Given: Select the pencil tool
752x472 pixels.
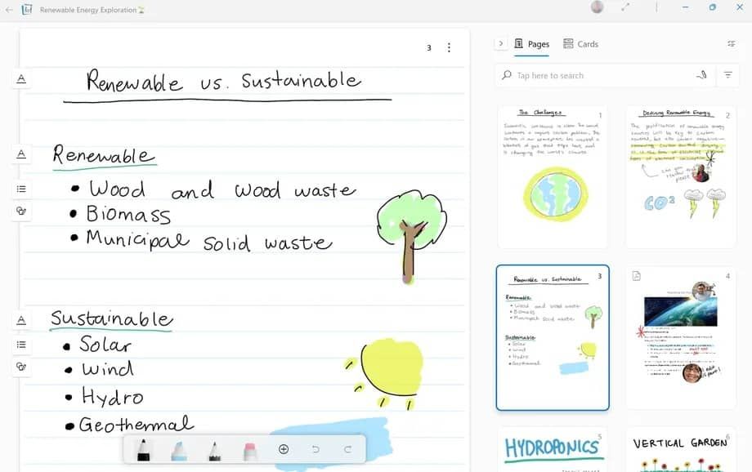Looking at the screenshot, I should point(214,449).
